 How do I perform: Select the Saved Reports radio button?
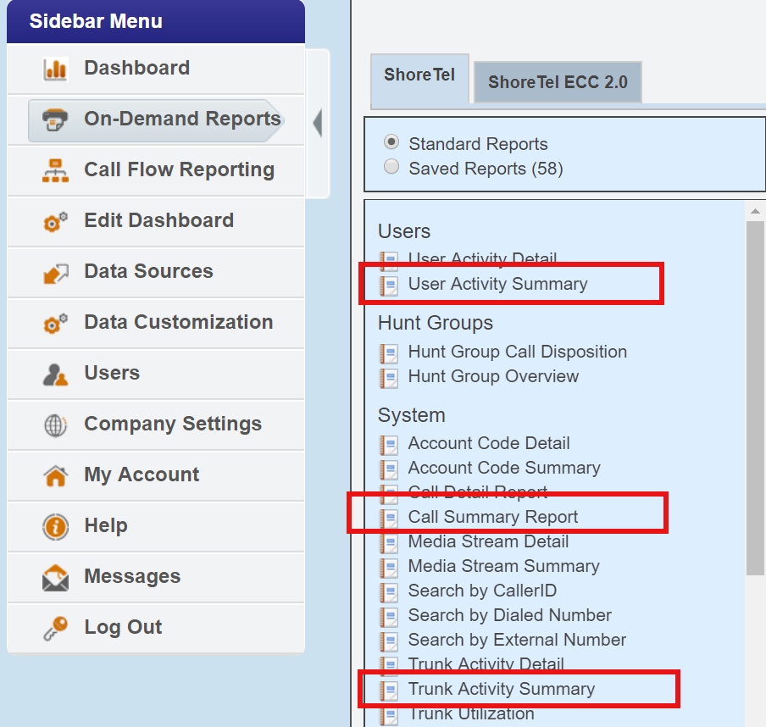(391, 167)
